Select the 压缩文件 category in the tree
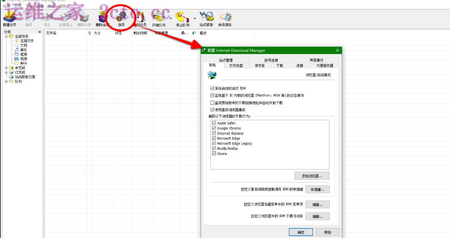The image size is (450, 238). 27,41
